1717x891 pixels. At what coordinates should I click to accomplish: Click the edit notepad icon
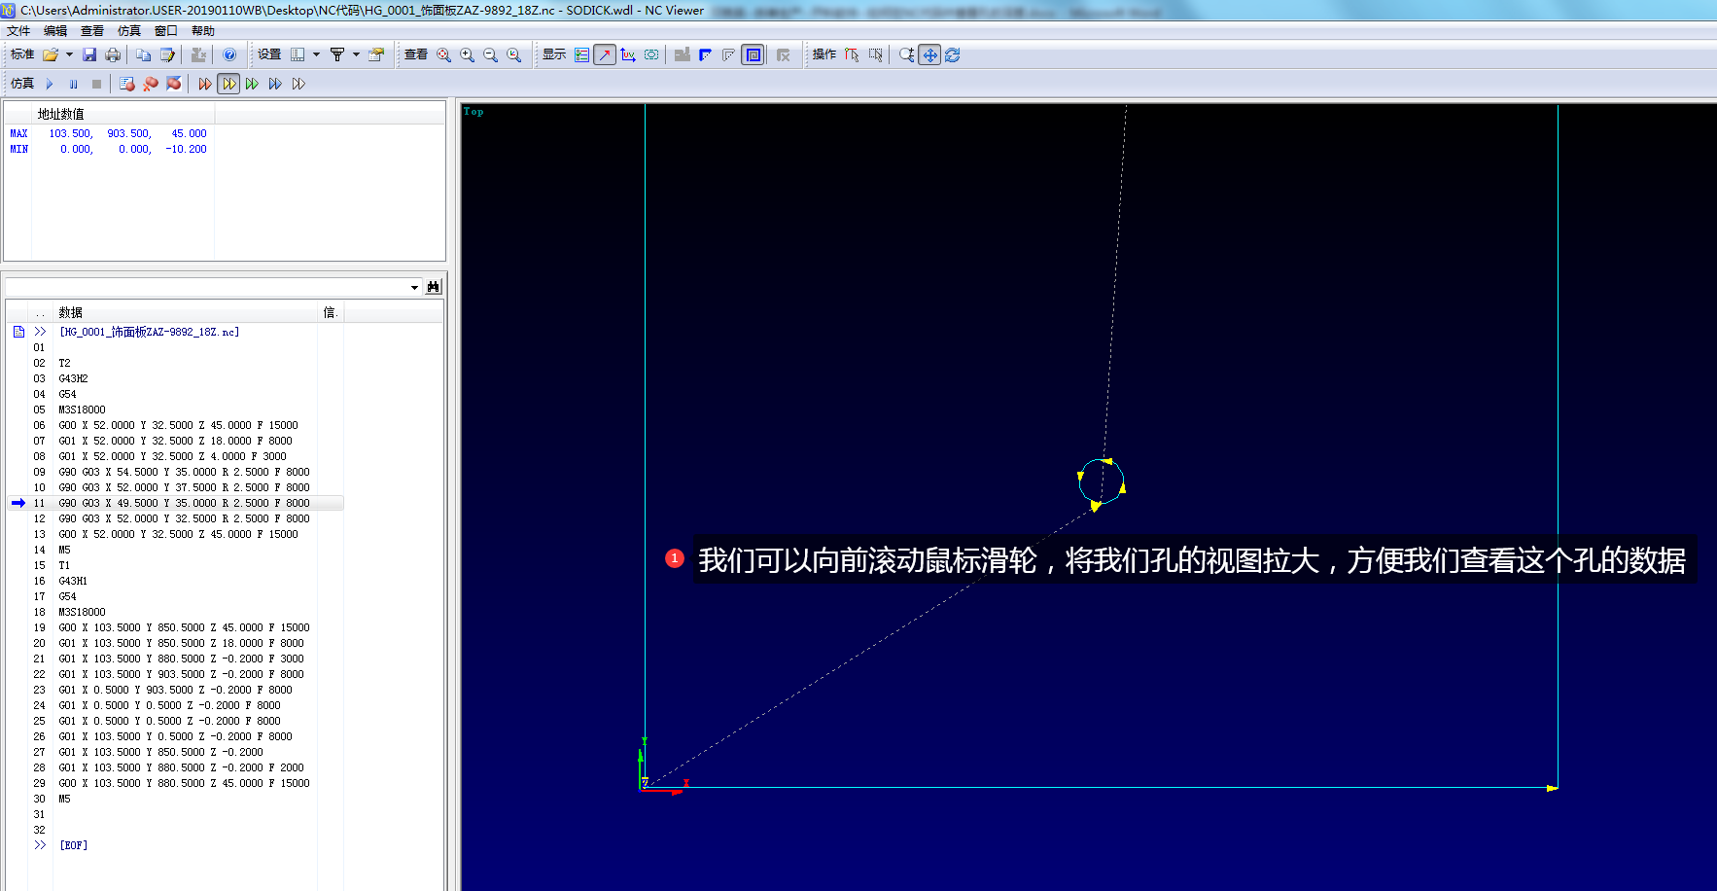coord(167,55)
